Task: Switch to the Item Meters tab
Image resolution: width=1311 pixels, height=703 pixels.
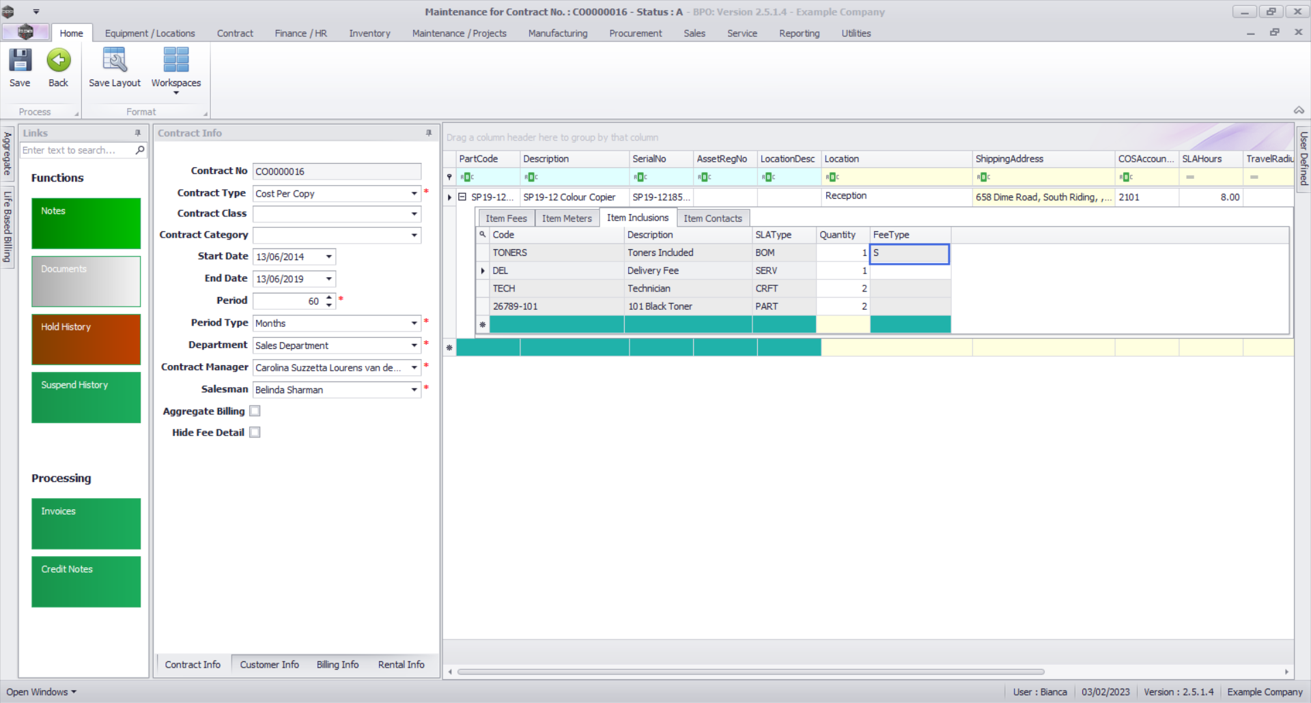Action: (x=566, y=218)
